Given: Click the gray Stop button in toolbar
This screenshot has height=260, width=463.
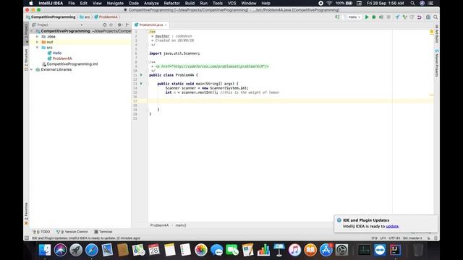Looking at the screenshot, I should [x=388, y=17].
